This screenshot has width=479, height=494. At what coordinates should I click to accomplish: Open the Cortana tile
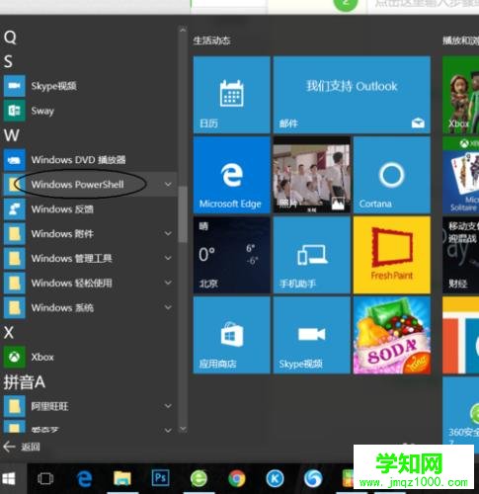pos(392,175)
